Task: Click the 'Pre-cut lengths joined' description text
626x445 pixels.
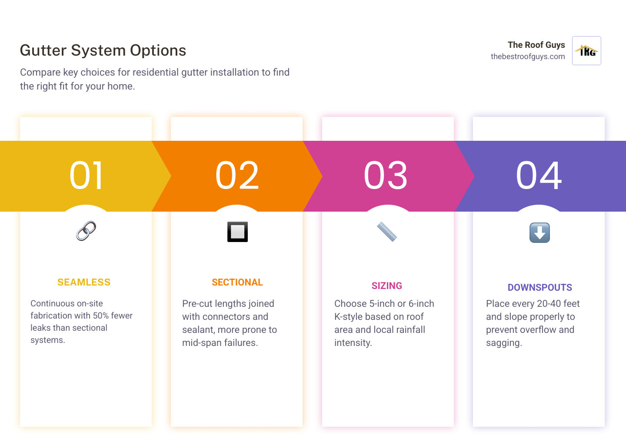Action: point(230,323)
